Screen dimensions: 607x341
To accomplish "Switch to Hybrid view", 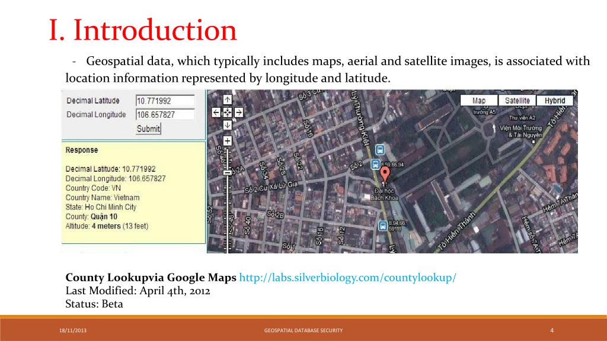I will [x=555, y=101].
